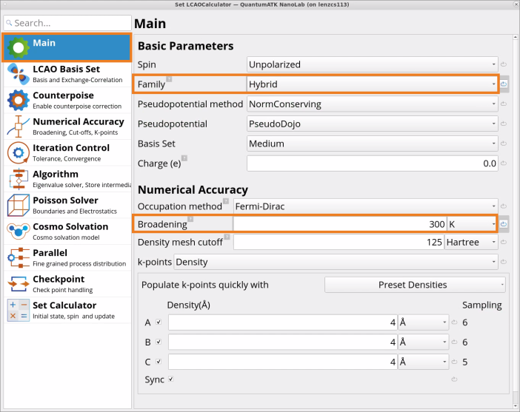Open the Basis Set Medium dropdown
520x412 pixels.
372,143
